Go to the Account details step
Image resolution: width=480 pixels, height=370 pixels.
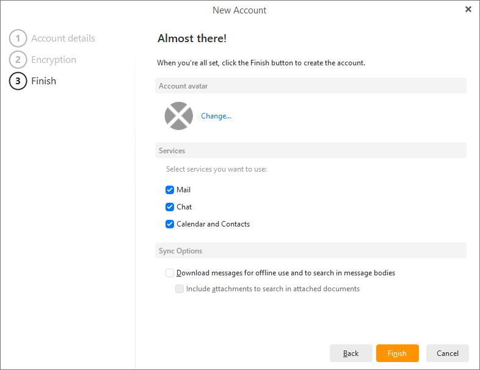(x=63, y=38)
